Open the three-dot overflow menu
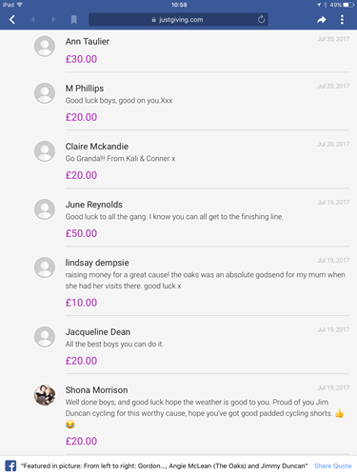Image resolution: width=357 pixels, height=476 pixels. (x=342, y=20)
